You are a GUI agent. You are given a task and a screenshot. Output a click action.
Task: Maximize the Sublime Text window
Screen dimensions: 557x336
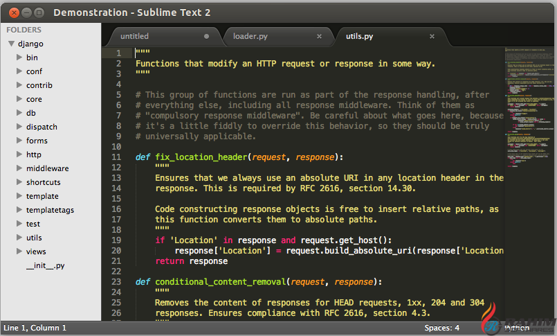pyautogui.click(x=39, y=12)
